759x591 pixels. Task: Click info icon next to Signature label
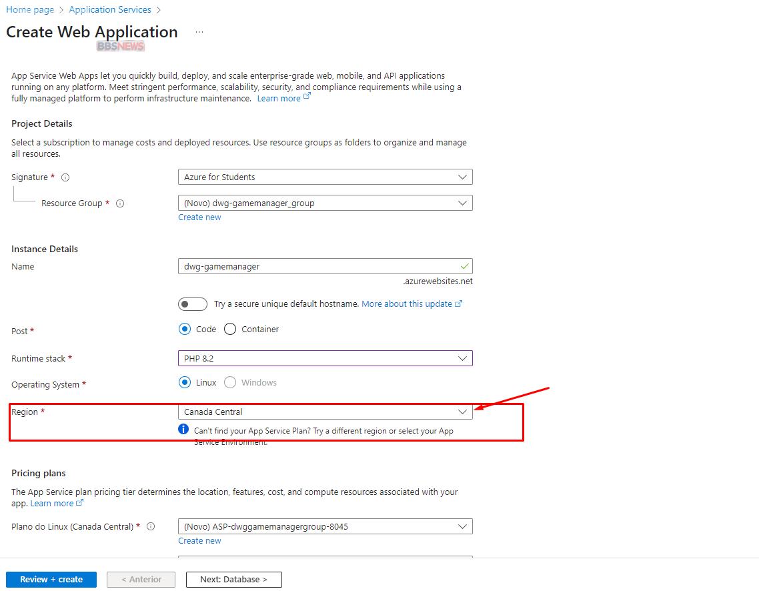pos(65,177)
